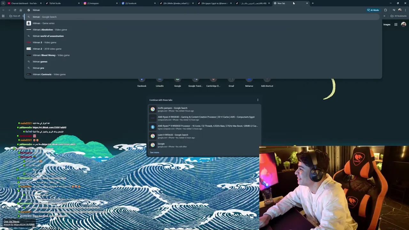Open AMD Ryzen sigma-computer.com entry
This screenshot has width=409, height=230.
(x=204, y=127)
